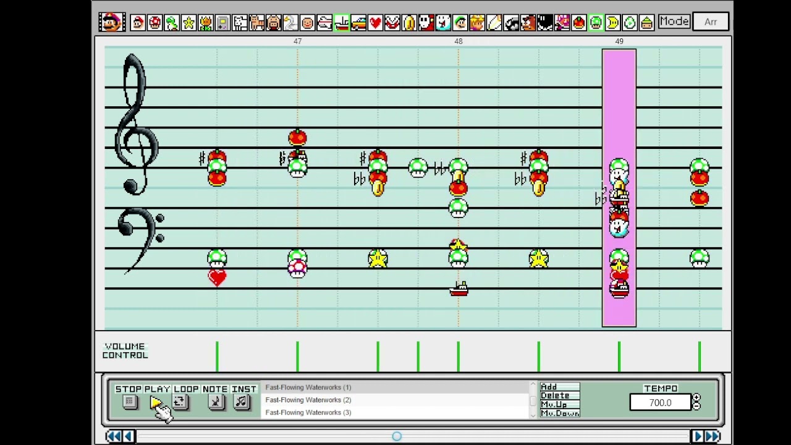Click the pink playback cursor column

[619, 188]
